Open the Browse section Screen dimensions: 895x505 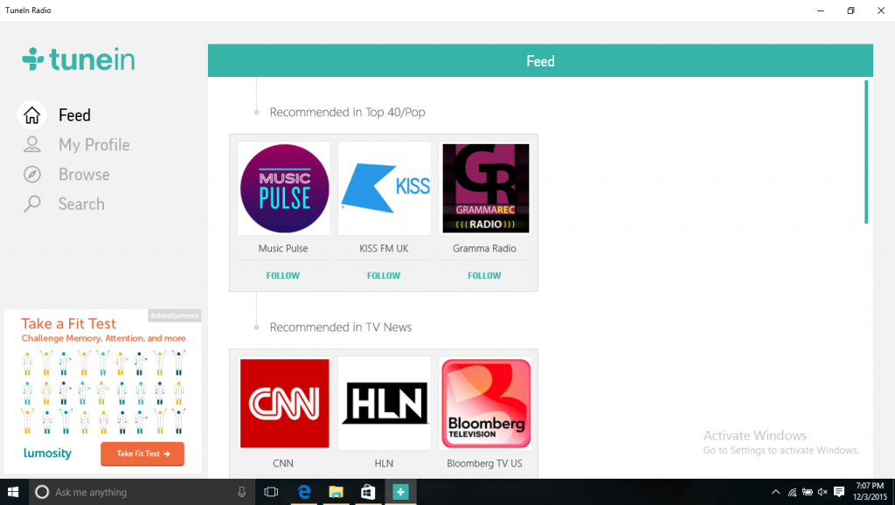pos(85,174)
